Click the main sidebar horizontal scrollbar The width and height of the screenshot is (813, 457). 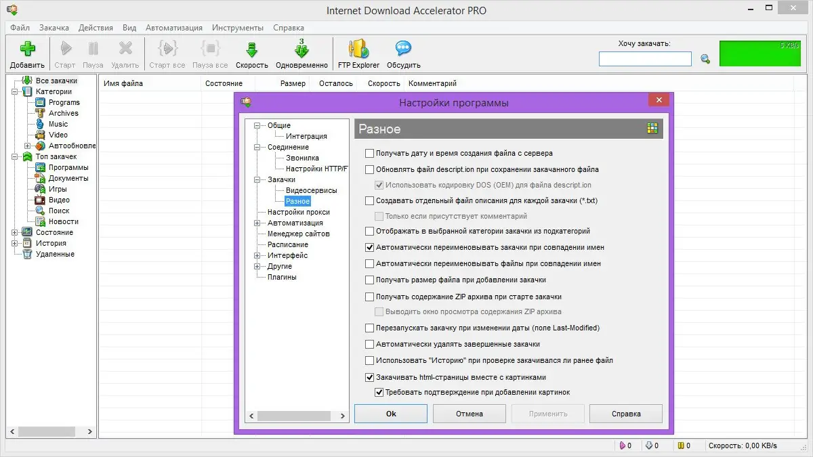click(x=51, y=431)
